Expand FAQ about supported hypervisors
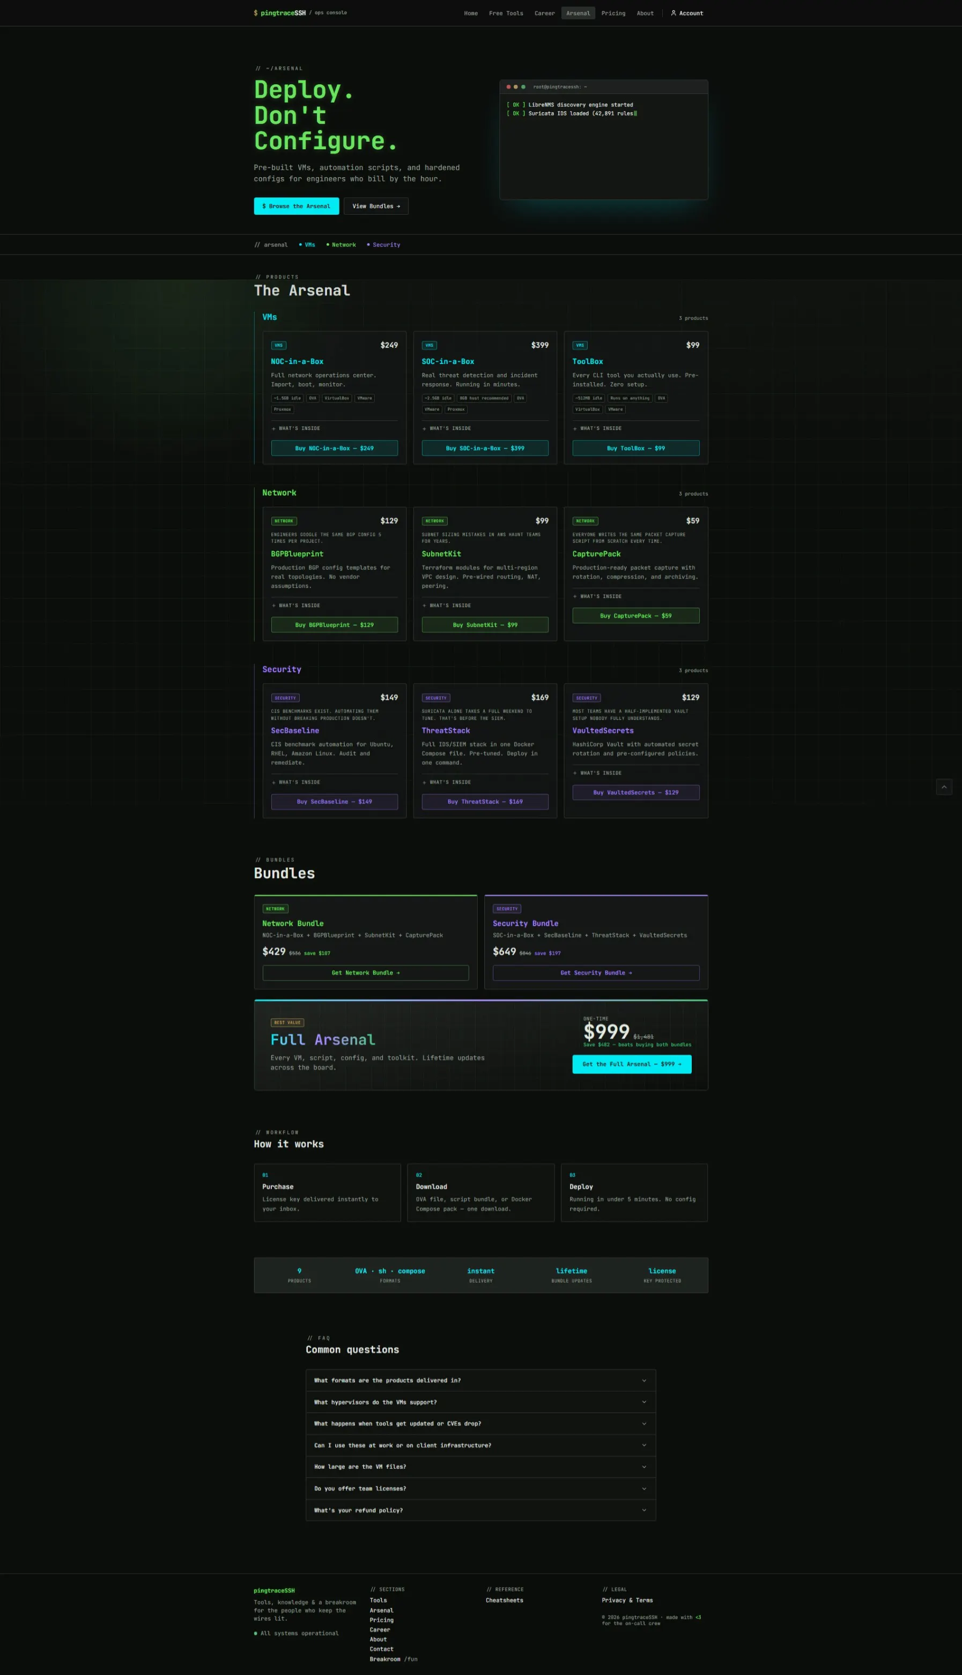Viewport: 962px width, 1675px height. coord(481,1402)
